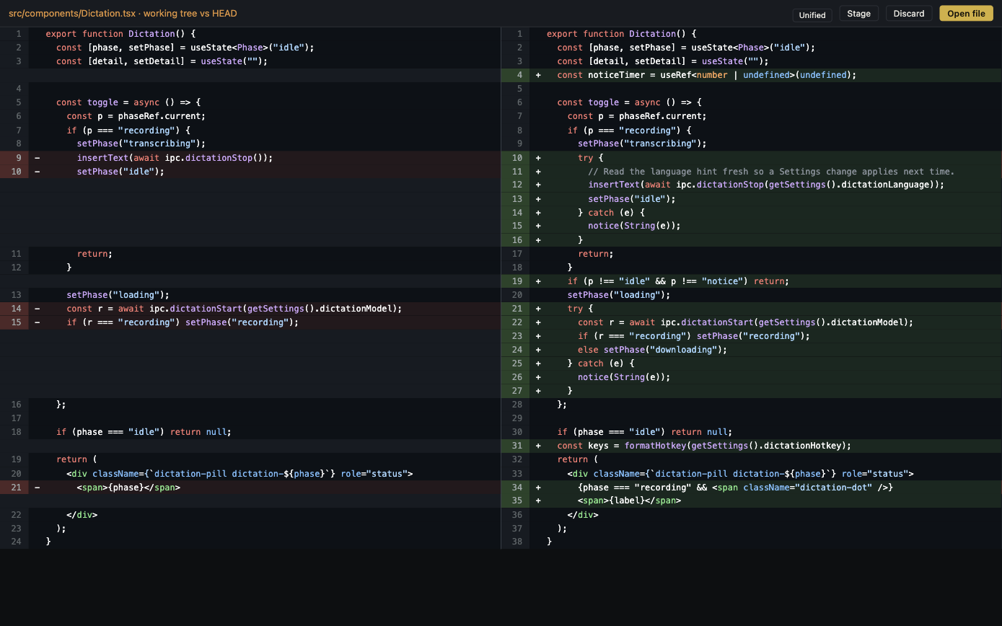
Task: Click the added line setPhase("downloading")
Action: [x=751, y=349]
